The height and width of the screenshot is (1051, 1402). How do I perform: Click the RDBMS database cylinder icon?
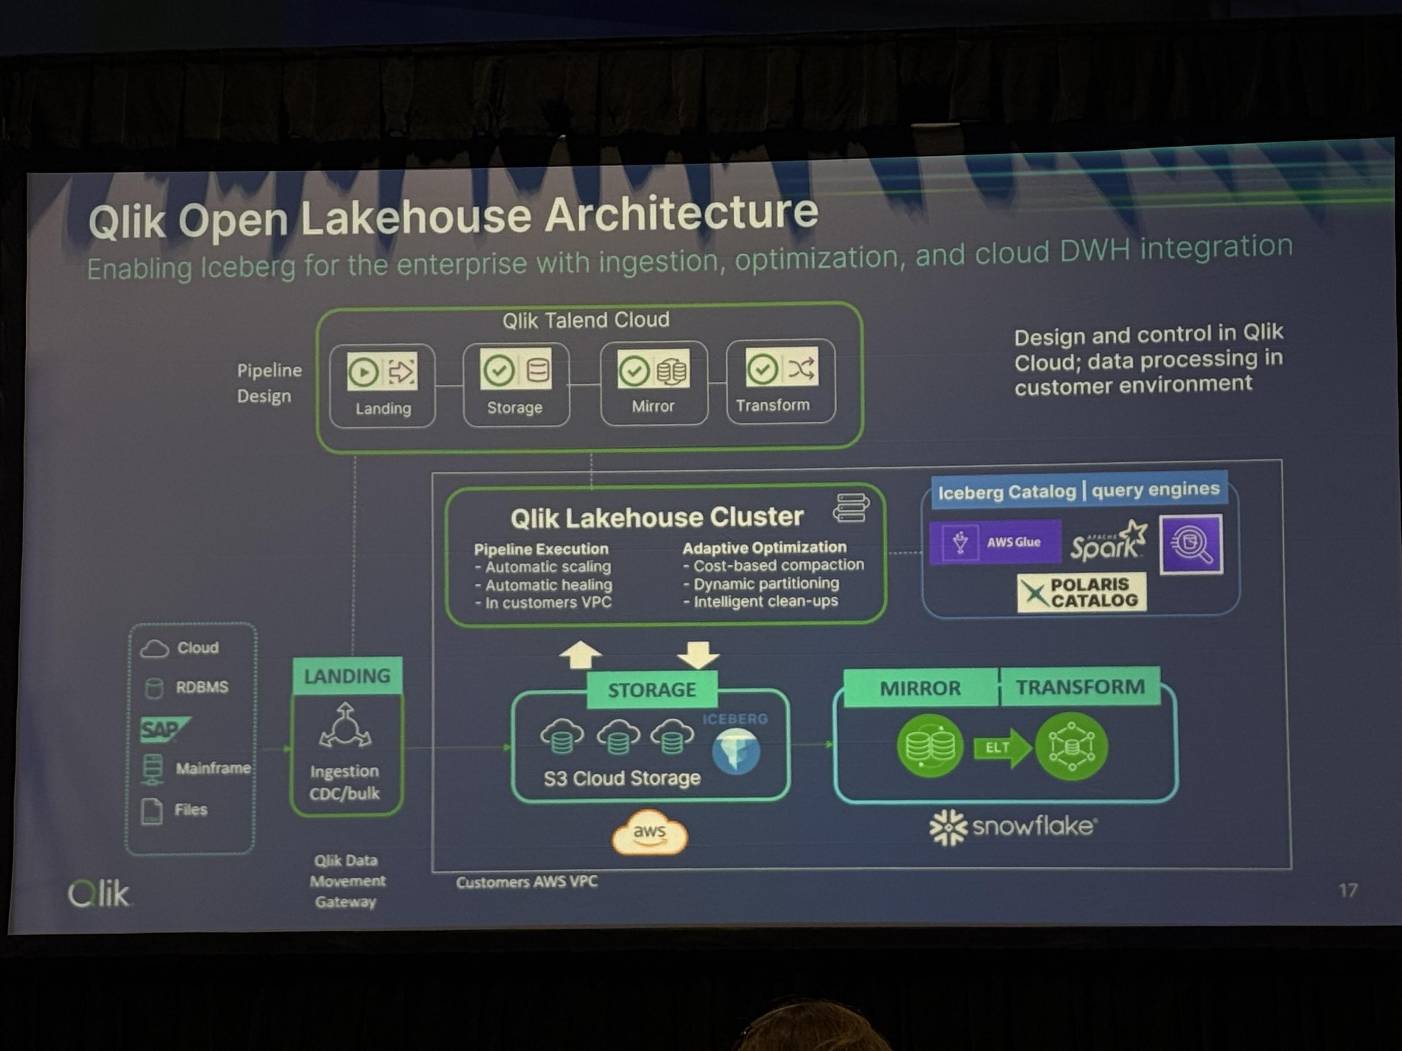(x=154, y=688)
